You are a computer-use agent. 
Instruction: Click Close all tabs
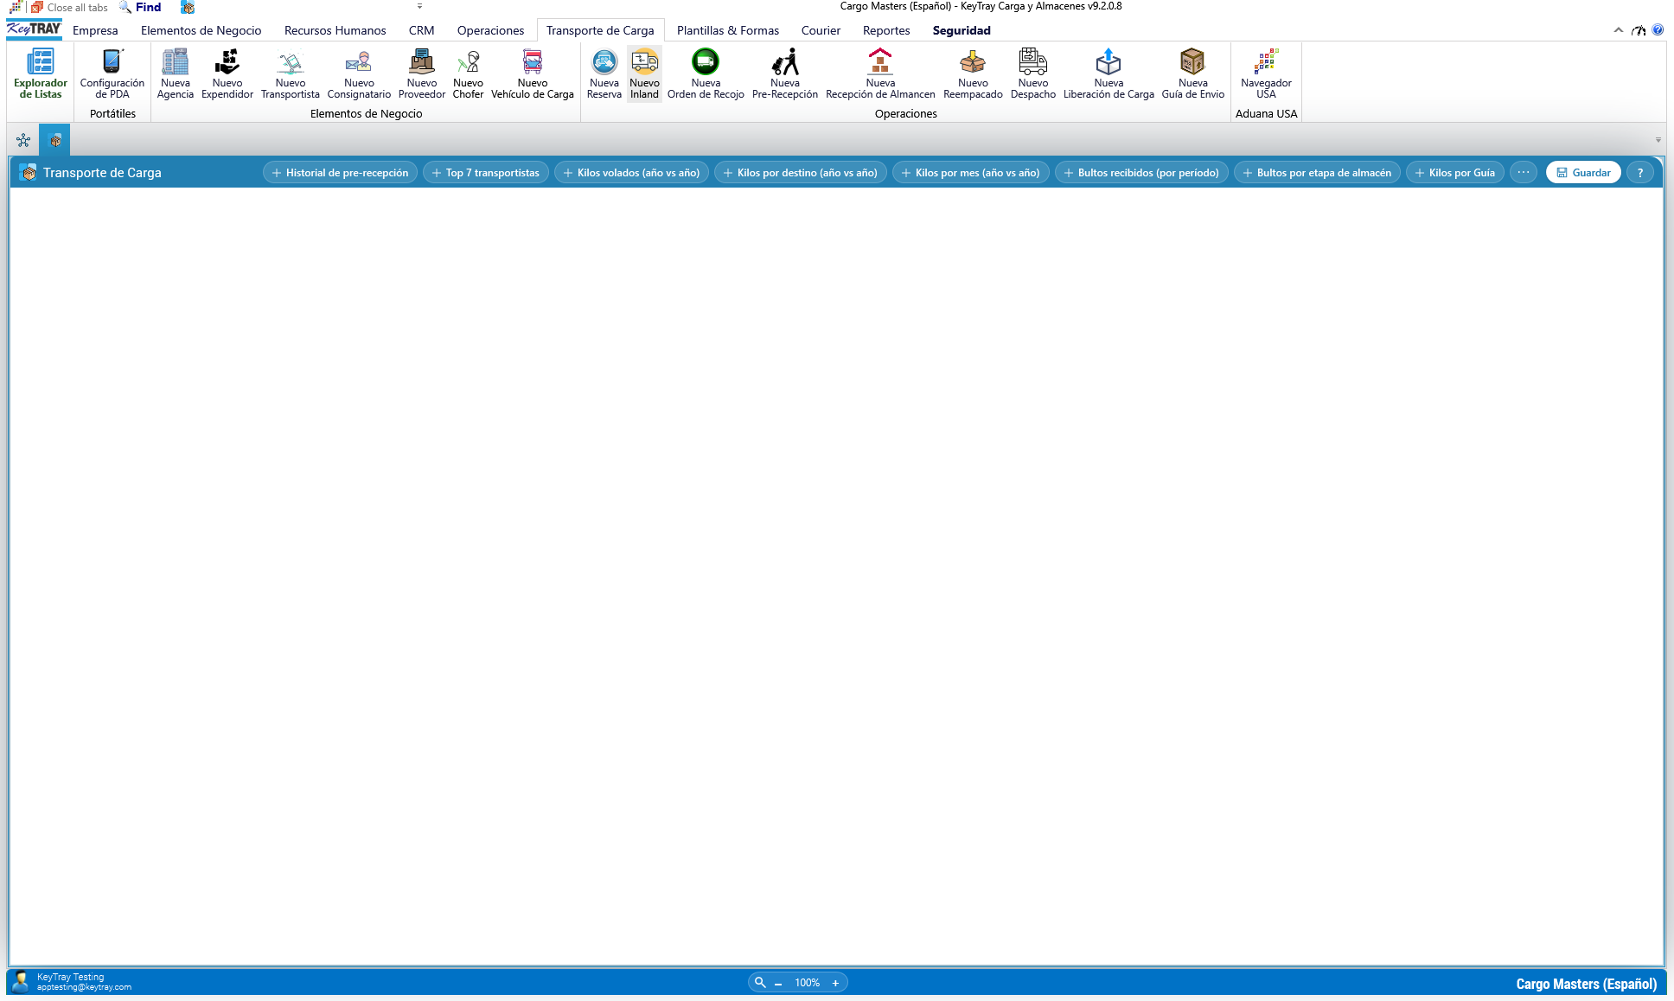pyautogui.click(x=70, y=7)
